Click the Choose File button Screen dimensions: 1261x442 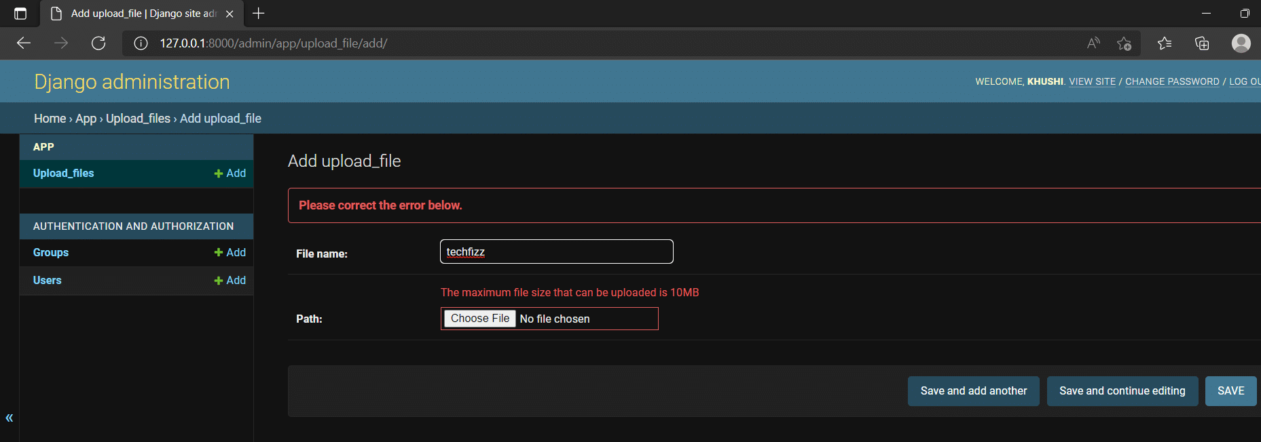(x=480, y=319)
